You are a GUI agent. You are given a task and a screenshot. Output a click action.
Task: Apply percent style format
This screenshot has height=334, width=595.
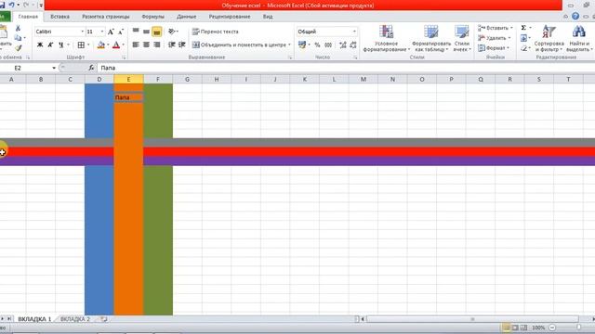(x=317, y=45)
